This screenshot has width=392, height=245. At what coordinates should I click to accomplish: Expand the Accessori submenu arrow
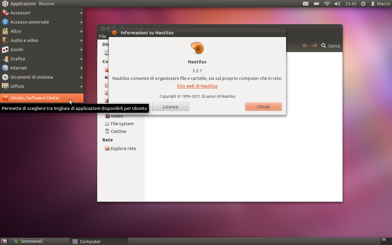click(81, 13)
